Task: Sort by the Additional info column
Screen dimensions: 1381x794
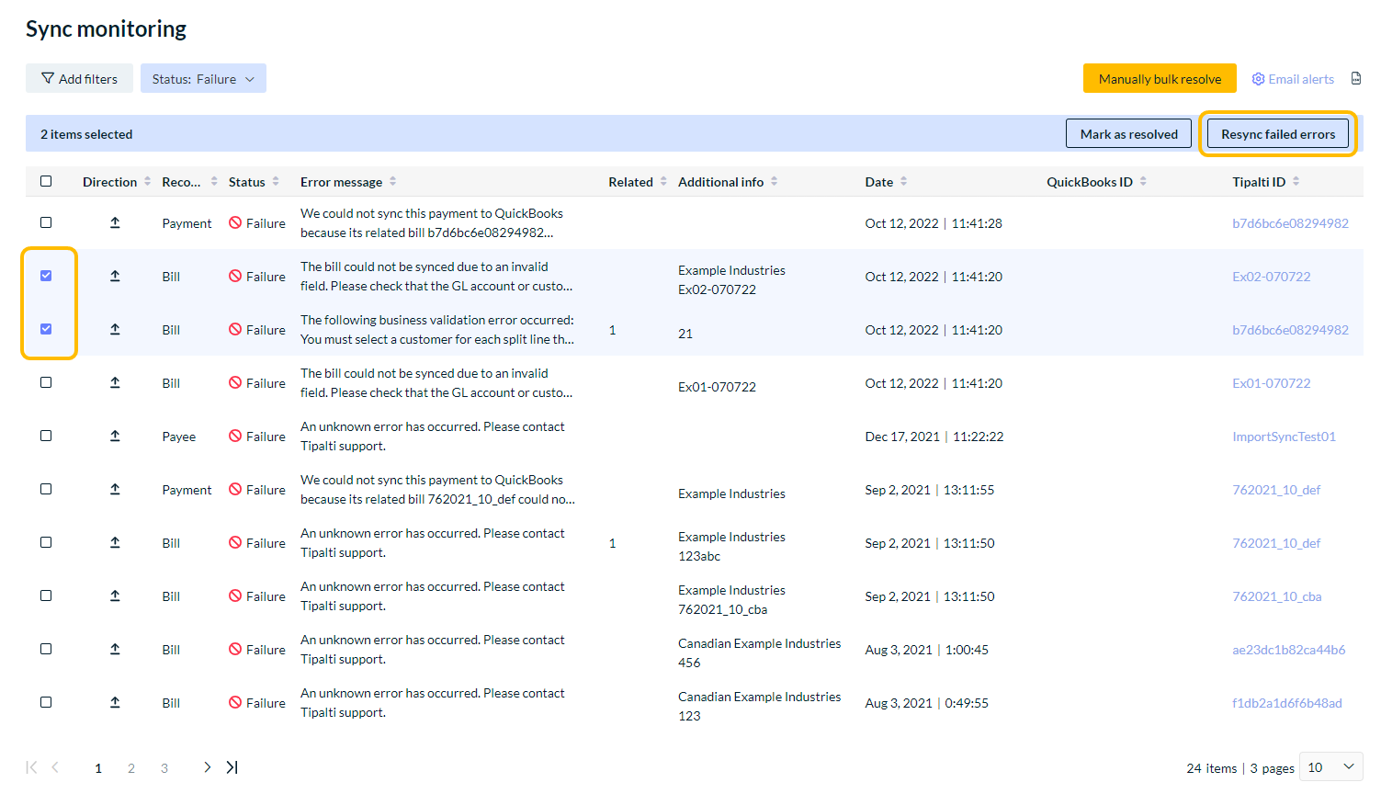Action: (x=774, y=182)
